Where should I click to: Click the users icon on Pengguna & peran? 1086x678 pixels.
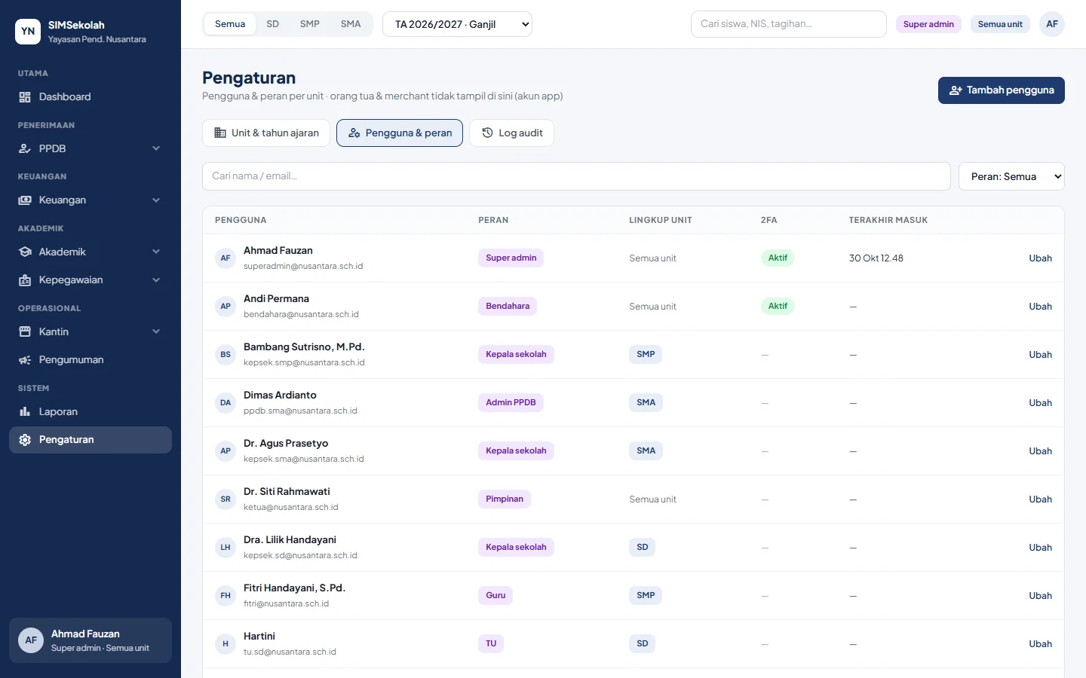pos(354,133)
